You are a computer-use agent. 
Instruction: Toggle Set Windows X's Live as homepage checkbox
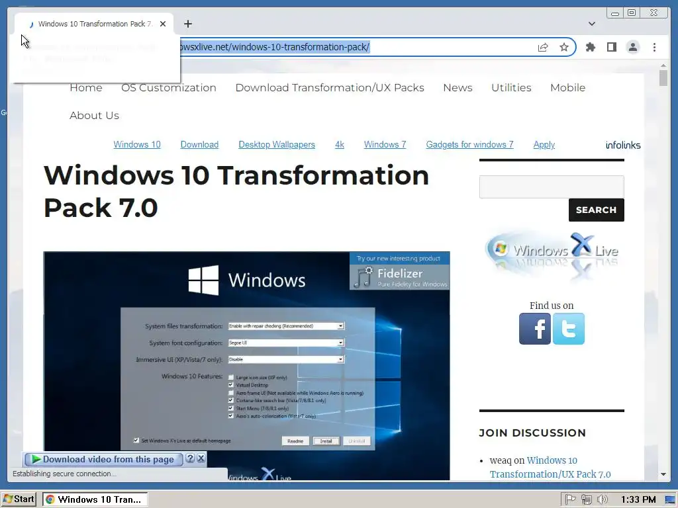pyautogui.click(x=136, y=441)
